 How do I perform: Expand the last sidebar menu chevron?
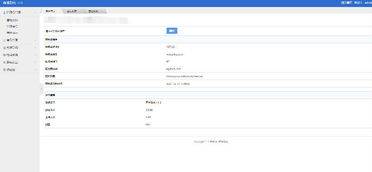point(35,70)
